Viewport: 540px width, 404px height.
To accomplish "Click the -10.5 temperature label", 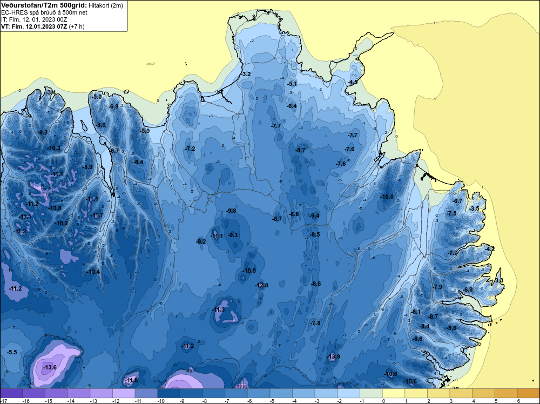I will pyautogui.click(x=249, y=271).
